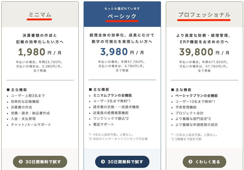This screenshot has width=244, height=170.
Task: Click the arrow icon on the Basic plan trial button
Action: (x=103, y=162)
